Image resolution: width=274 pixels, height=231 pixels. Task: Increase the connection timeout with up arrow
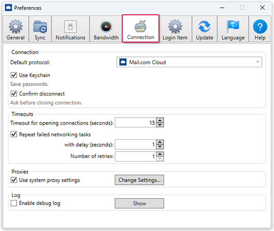click(160, 120)
